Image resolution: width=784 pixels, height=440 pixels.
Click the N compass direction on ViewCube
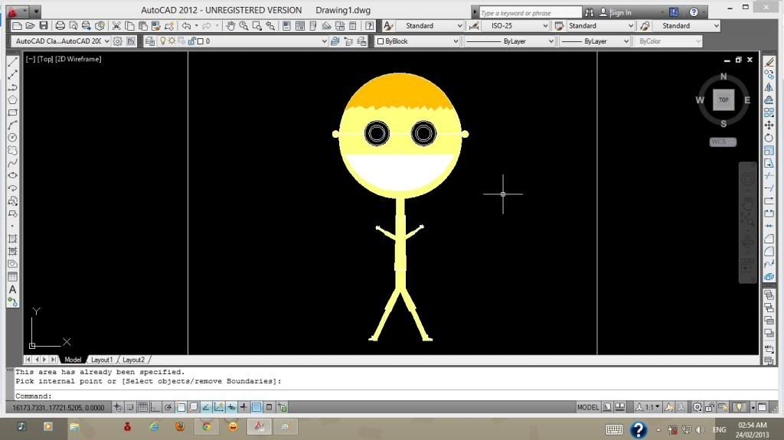coord(724,77)
